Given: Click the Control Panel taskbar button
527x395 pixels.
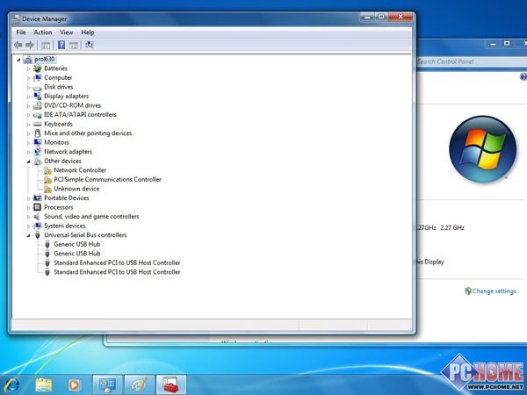Looking at the screenshot, I should 107,384.
